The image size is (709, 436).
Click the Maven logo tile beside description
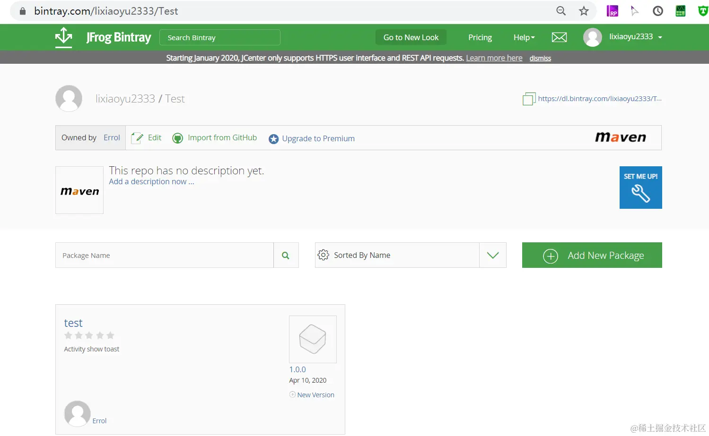click(79, 190)
